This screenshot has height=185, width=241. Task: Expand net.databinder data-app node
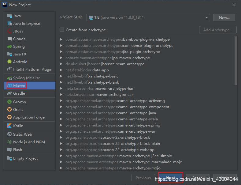pos(61,70)
